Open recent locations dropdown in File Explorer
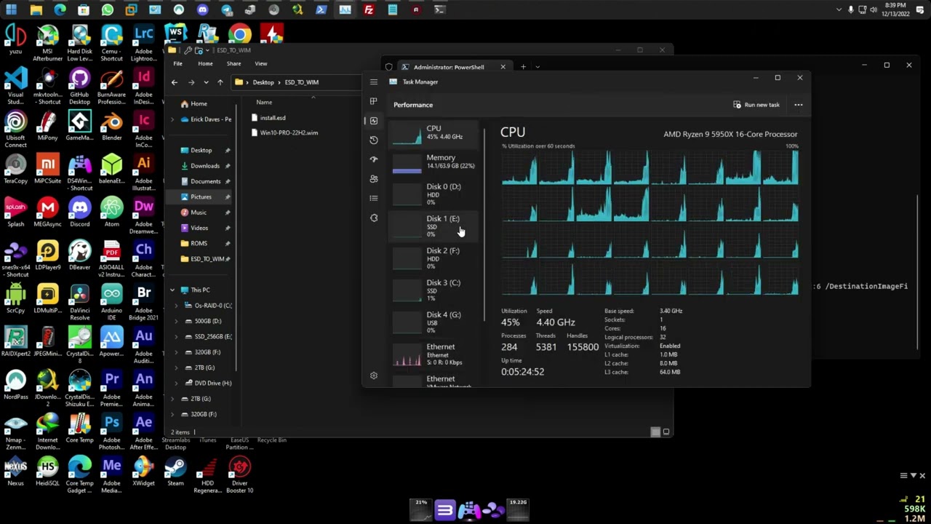The height and width of the screenshot is (524, 931). [x=206, y=82]
